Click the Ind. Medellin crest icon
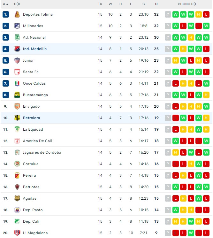 17,49
